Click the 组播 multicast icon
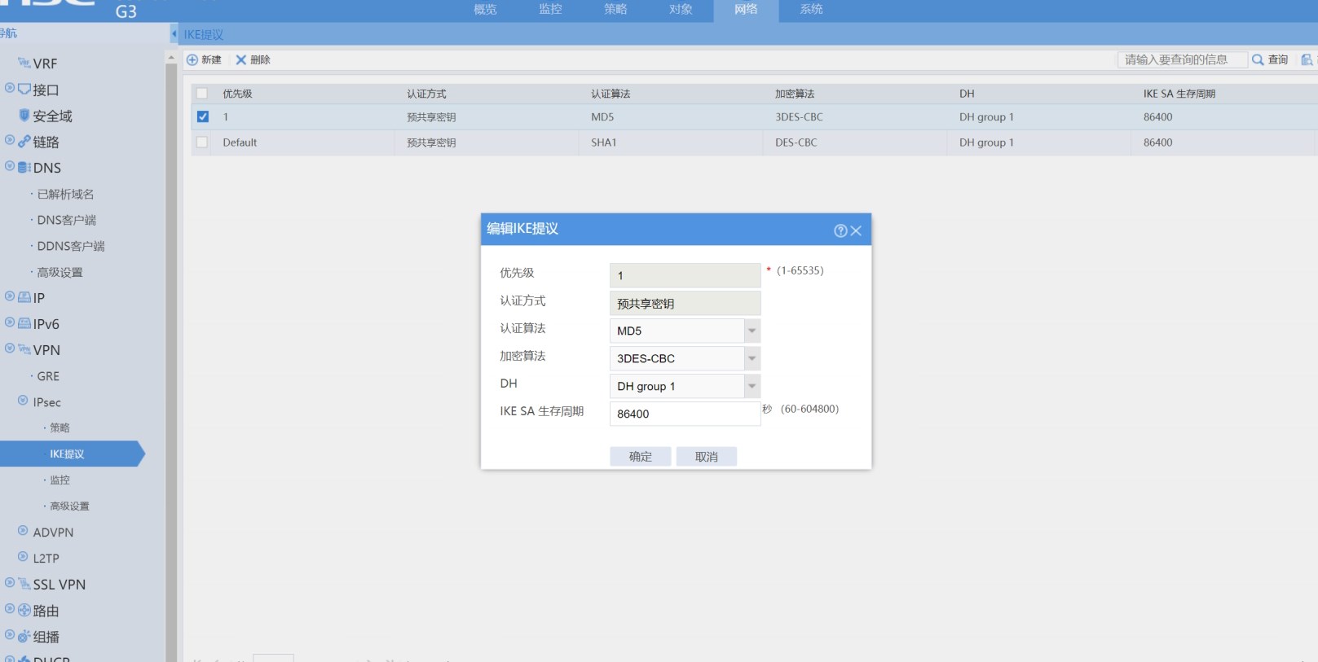1318x662 pixels. click(x=24, y=636)
